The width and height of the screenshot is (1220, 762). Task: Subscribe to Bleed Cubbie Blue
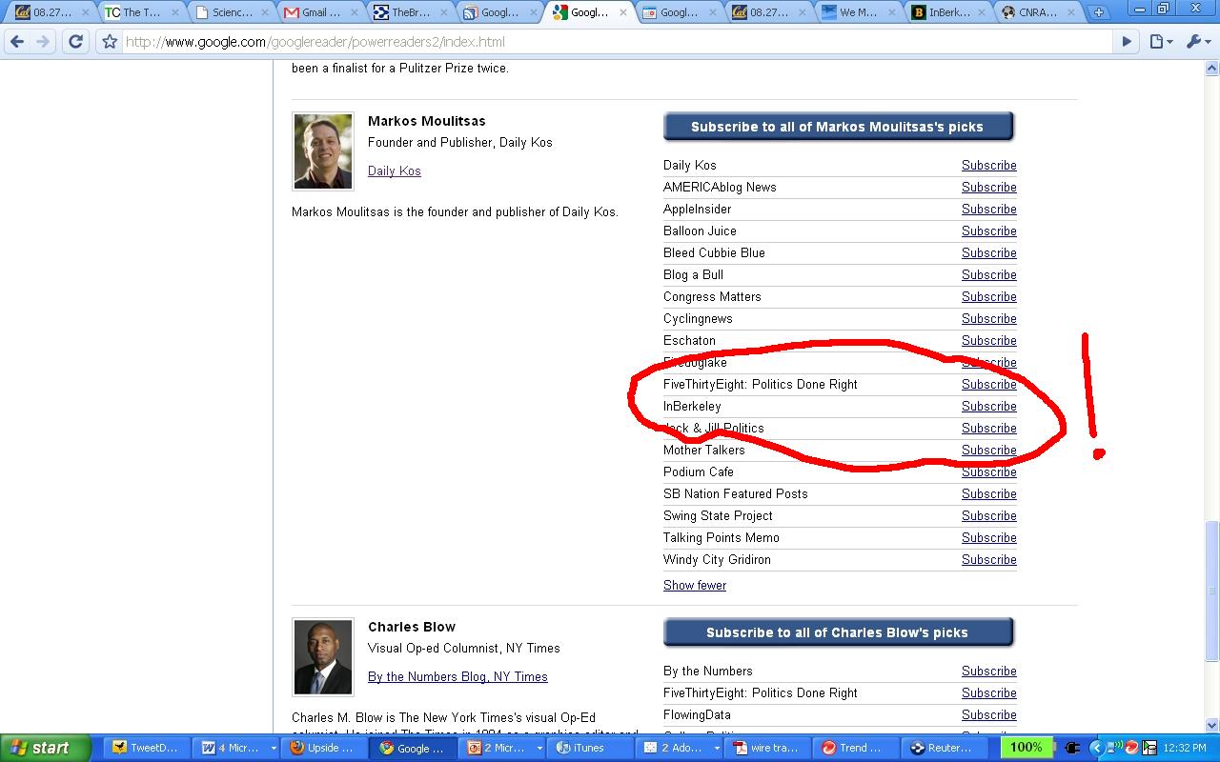(988, 252)
